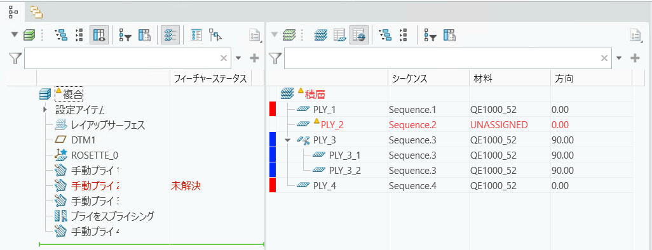Clear the right panel search field with X
This screenshot has height=250, width=652.
pyautogui.click(x=604, y=58)
